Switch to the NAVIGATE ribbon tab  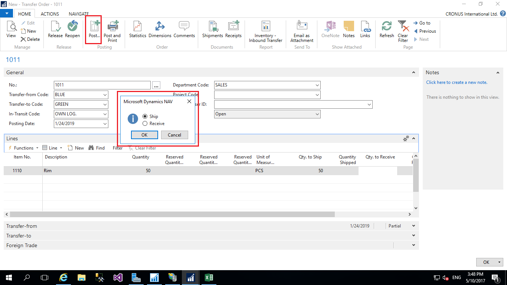(79, 14)
